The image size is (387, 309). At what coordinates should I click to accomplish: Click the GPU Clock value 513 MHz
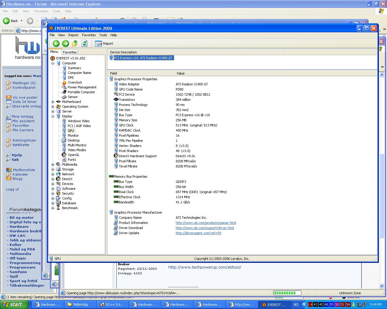197,125
